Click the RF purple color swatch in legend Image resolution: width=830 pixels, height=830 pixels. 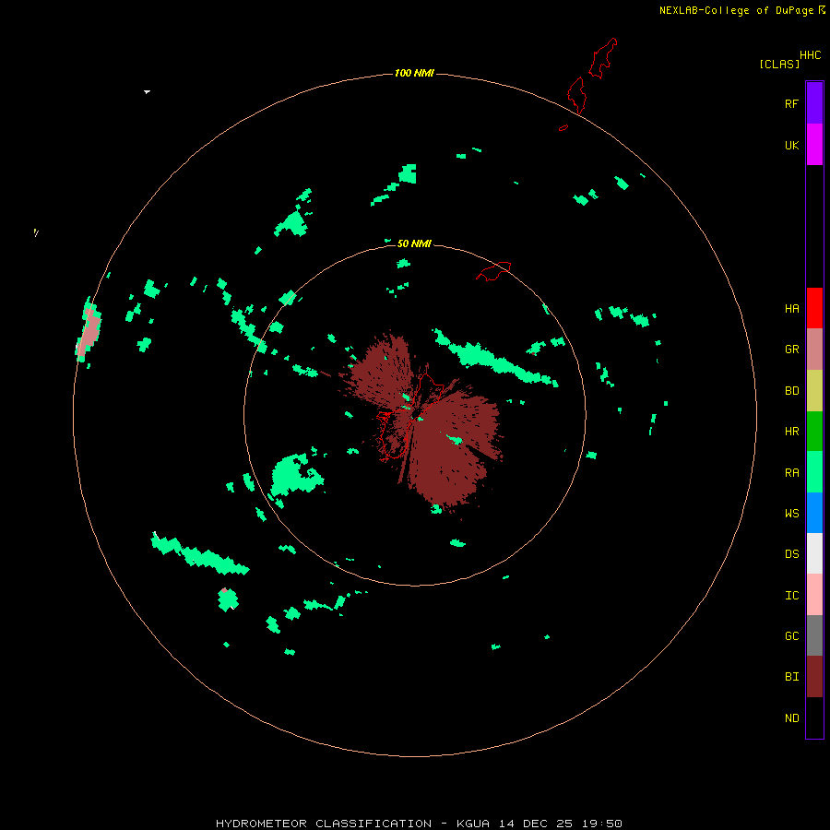(x=814, y=103)
